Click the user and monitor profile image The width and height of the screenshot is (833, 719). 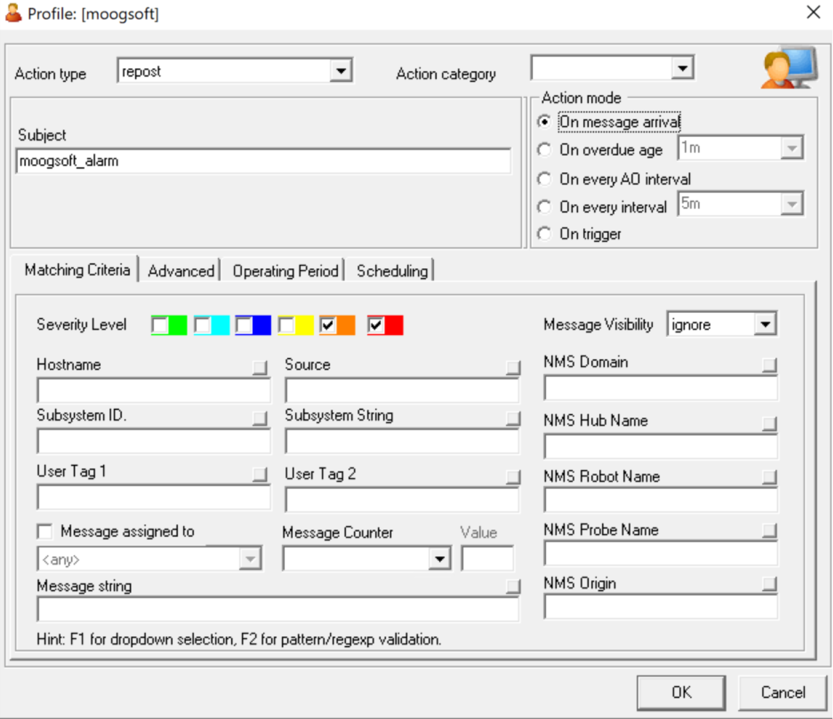click(x=789, y=67)
